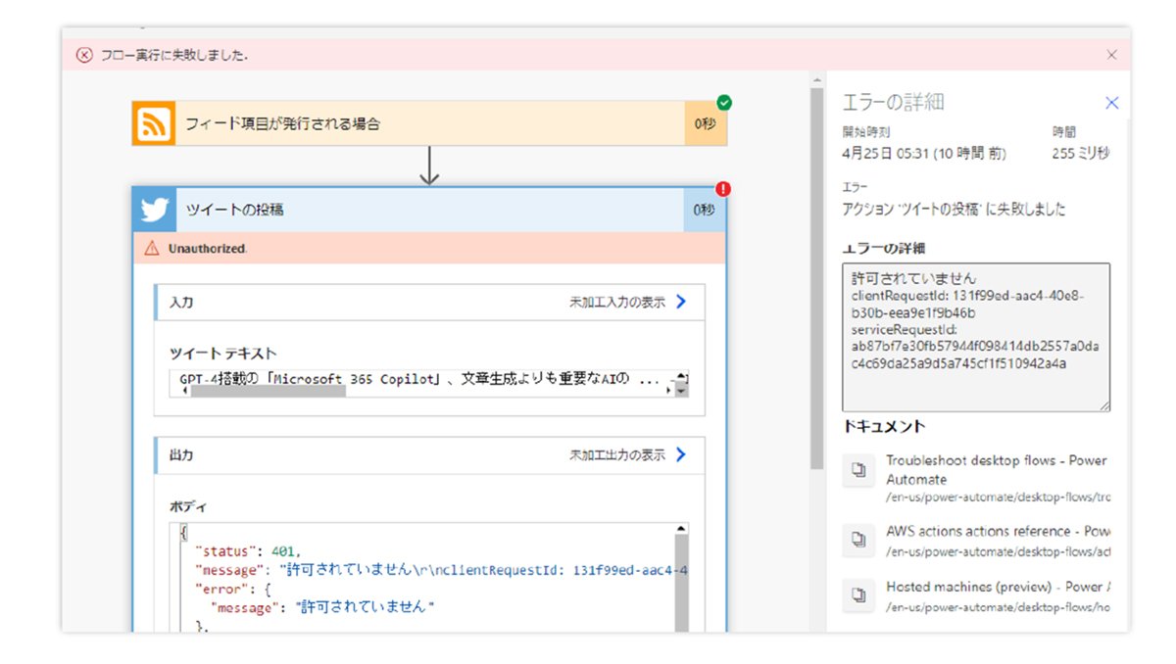
Task: Click the ドキュメント heading
Action: pos(884,427)
